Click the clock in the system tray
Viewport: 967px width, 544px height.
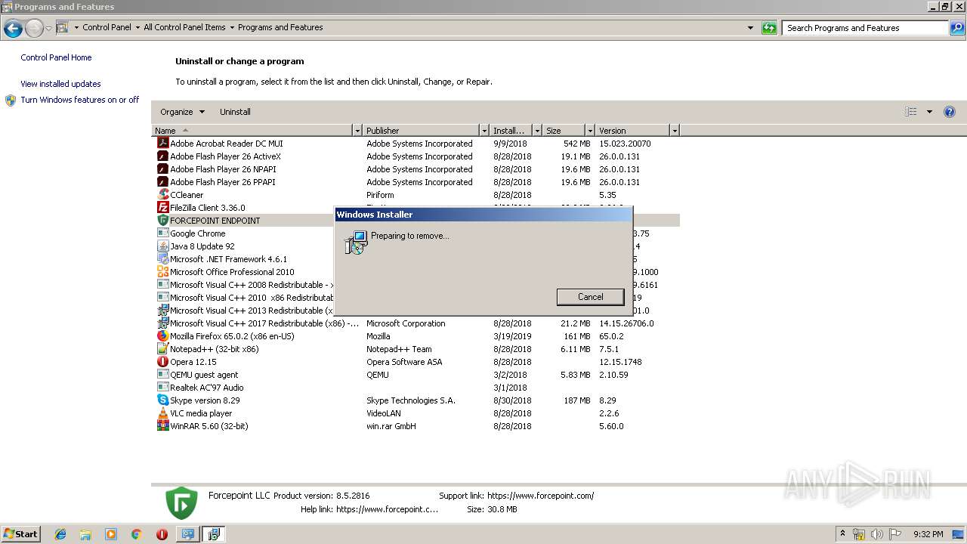928,534
